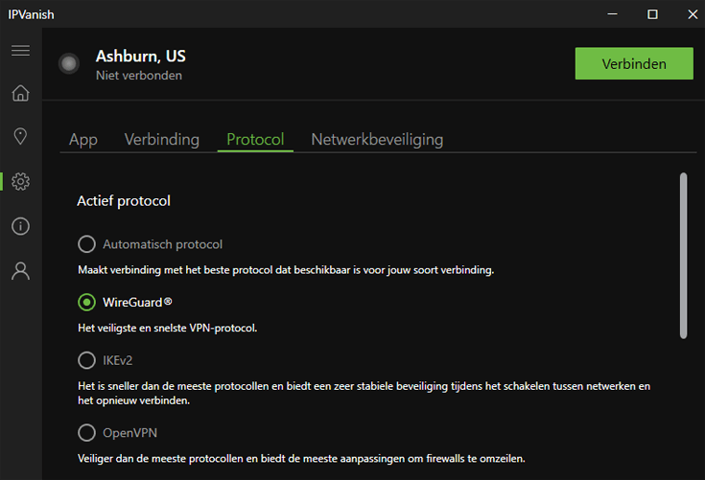Open the Info icon in the sidebar
This screenshot has height=480, width=705.
21,226
